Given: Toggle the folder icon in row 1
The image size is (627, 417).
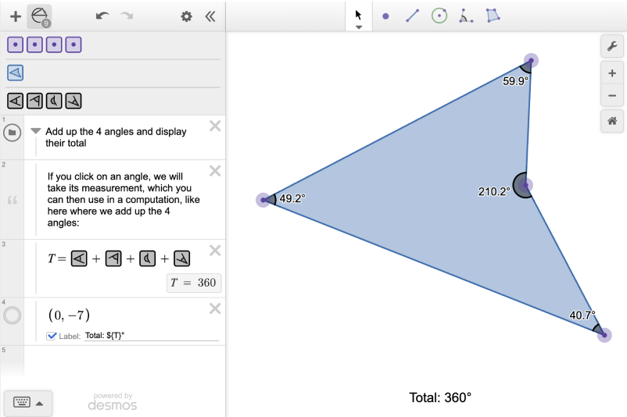Looking at the screenshot, I should pos(12,133).
